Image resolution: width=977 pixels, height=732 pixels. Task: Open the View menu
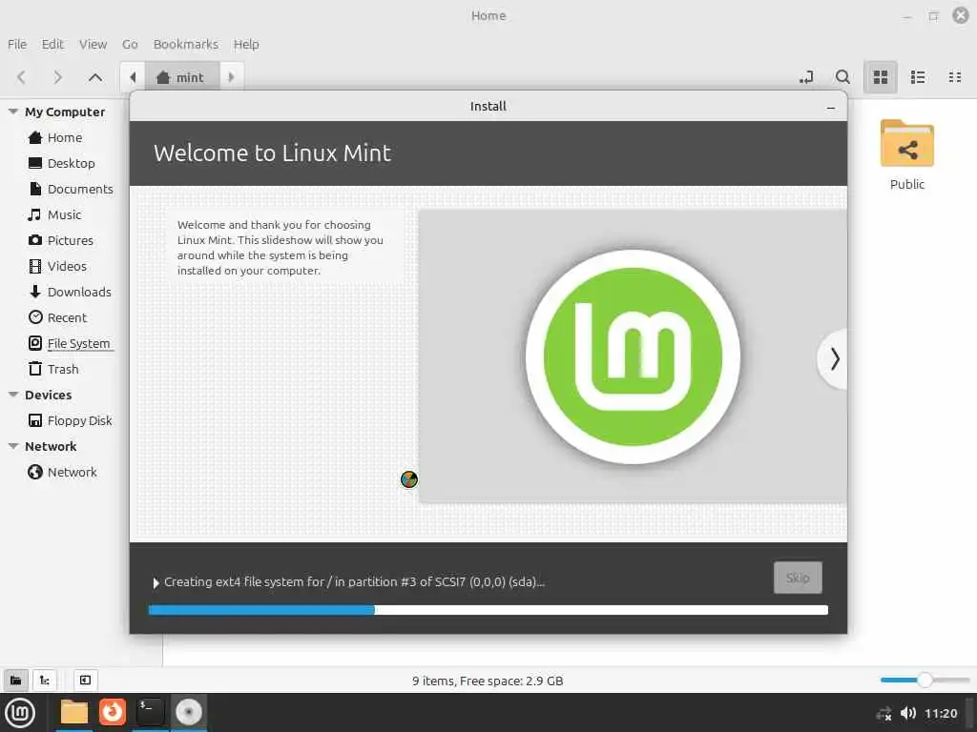pos(93,44)
